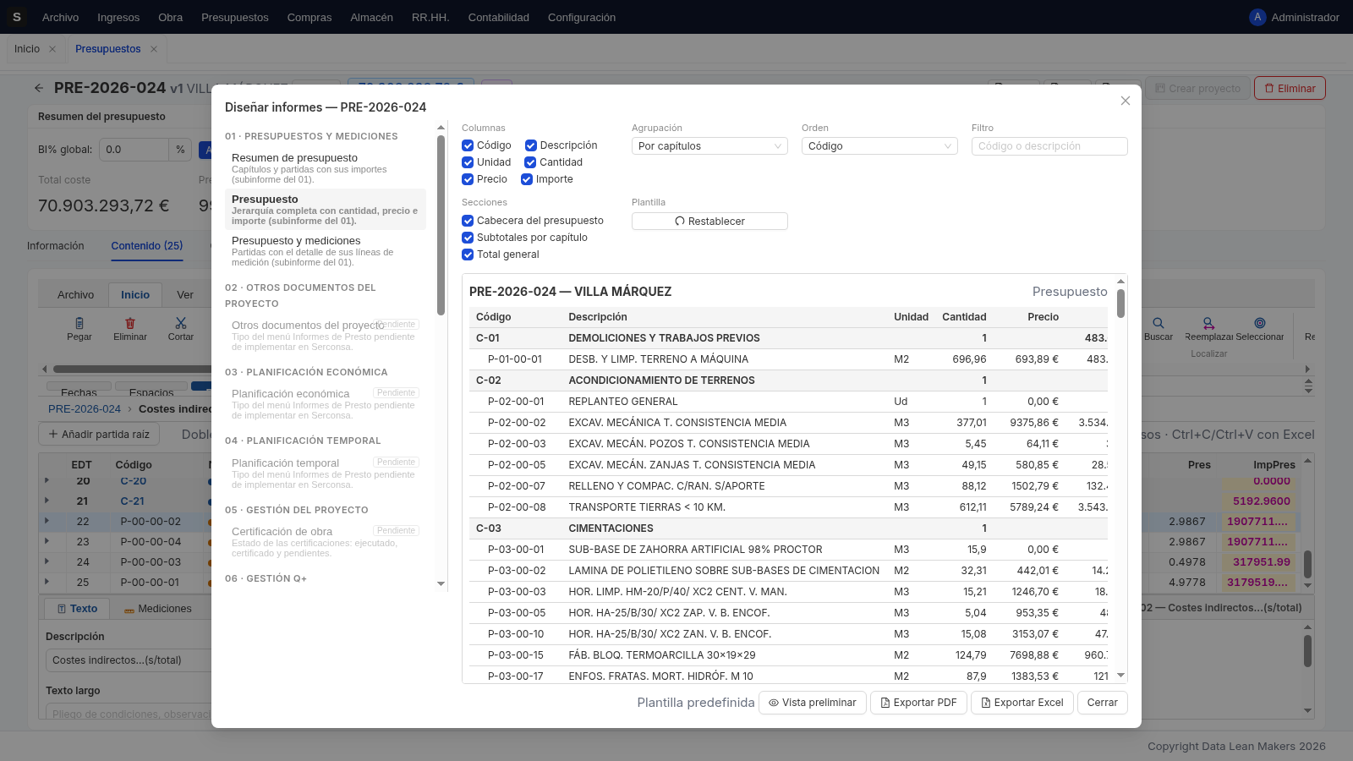This screenshot has width=1353, height=761.
Task: Click the Seleccionar target icon
Action: click(1260, 323)
